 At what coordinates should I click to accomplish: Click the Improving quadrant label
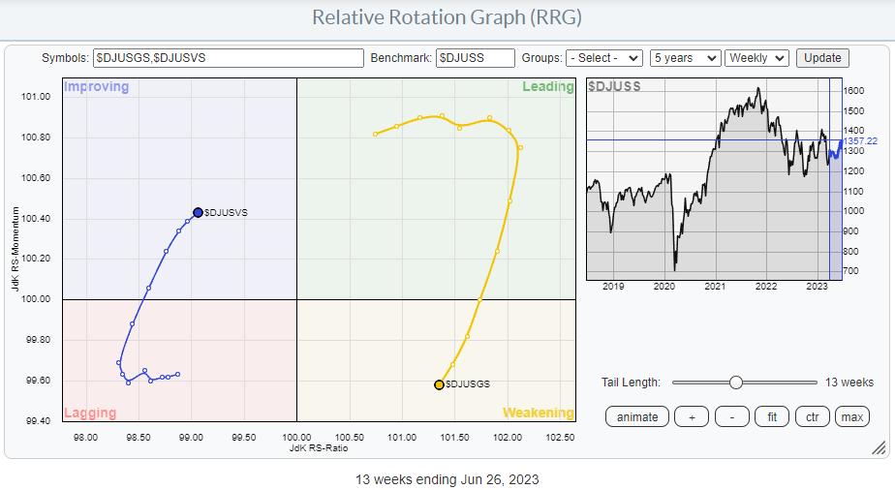pyautogui.click(x=96, y=87)
